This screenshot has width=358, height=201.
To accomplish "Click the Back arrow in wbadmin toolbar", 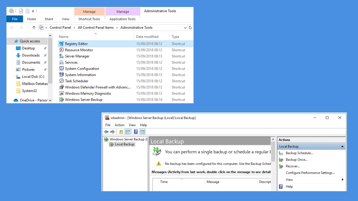I will click(106, 132).
